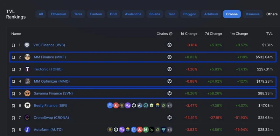The height and width of the screenshot is (136, 280).
Task: Switch to Terra chain filter
Action: click(78, 14)
